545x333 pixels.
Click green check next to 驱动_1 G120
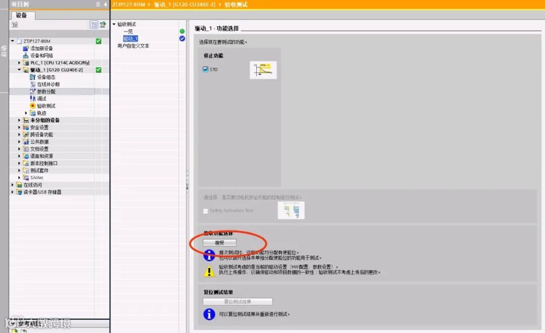click(x=98, y=70)
